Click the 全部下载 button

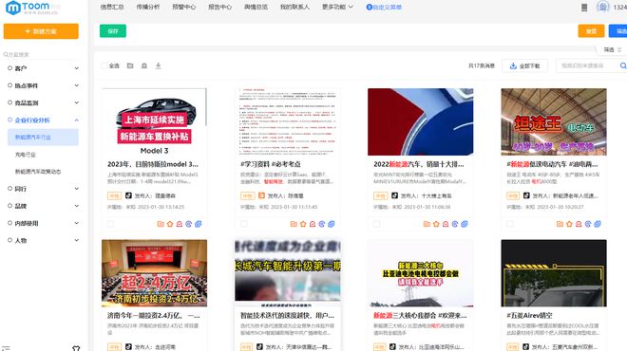[524, 65]
